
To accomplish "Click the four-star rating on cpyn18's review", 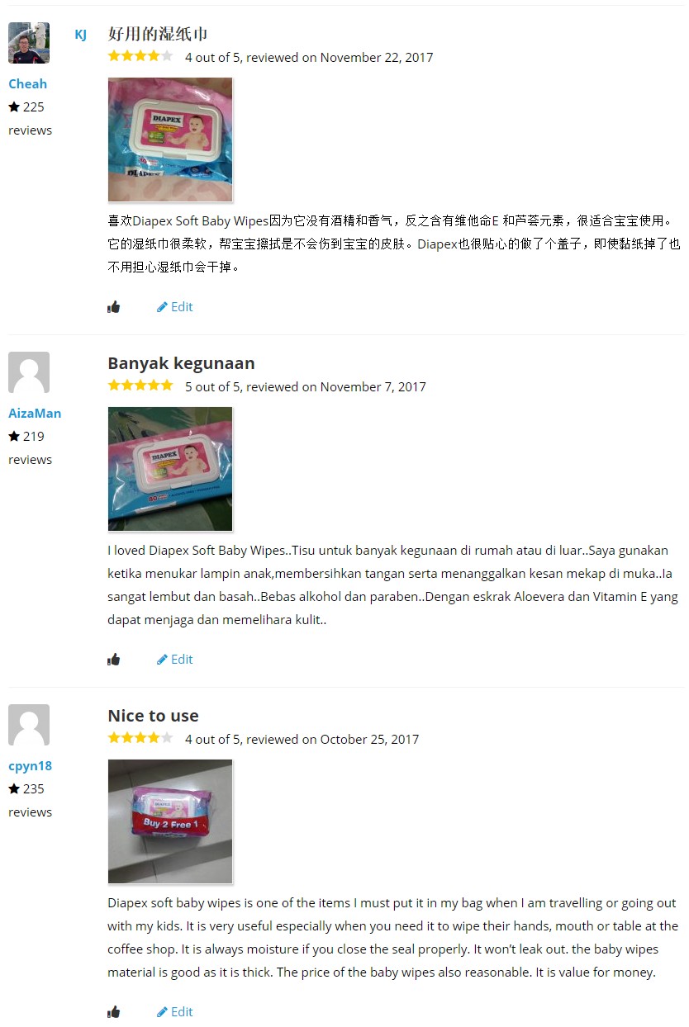I will pos(140,738).
